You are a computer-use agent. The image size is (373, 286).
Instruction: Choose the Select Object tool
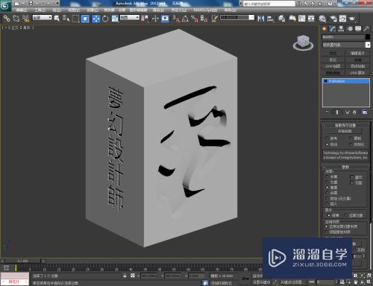coord(57,19)
